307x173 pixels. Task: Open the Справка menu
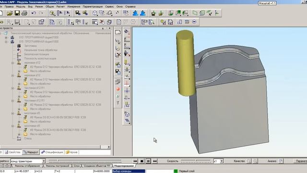pos(130,6)
